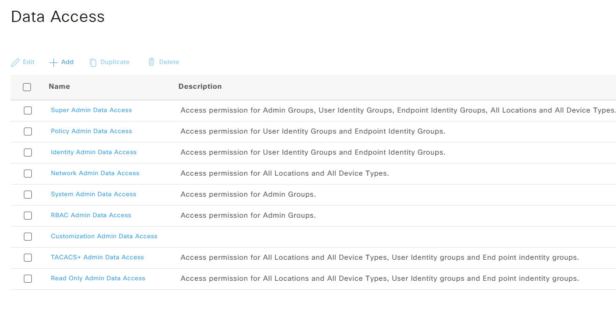Check the Network Admin Data Access row
This screenshot has height=320, width=616.
(x=28, y=173)
